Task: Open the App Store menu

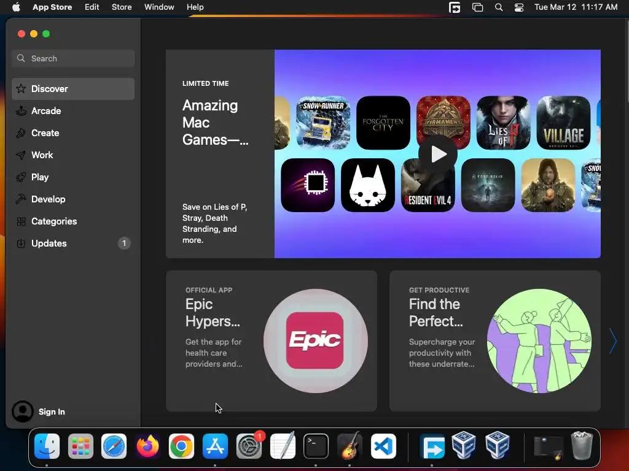Action: click(52, 7)
